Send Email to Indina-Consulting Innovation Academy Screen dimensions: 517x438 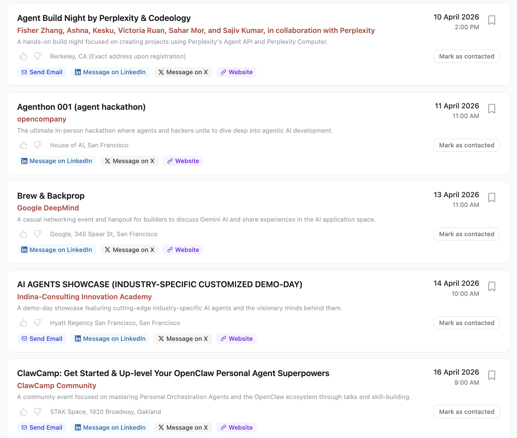point(42,339)
